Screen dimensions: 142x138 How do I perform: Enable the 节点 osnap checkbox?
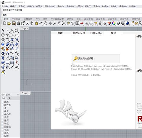click(2, 130)
